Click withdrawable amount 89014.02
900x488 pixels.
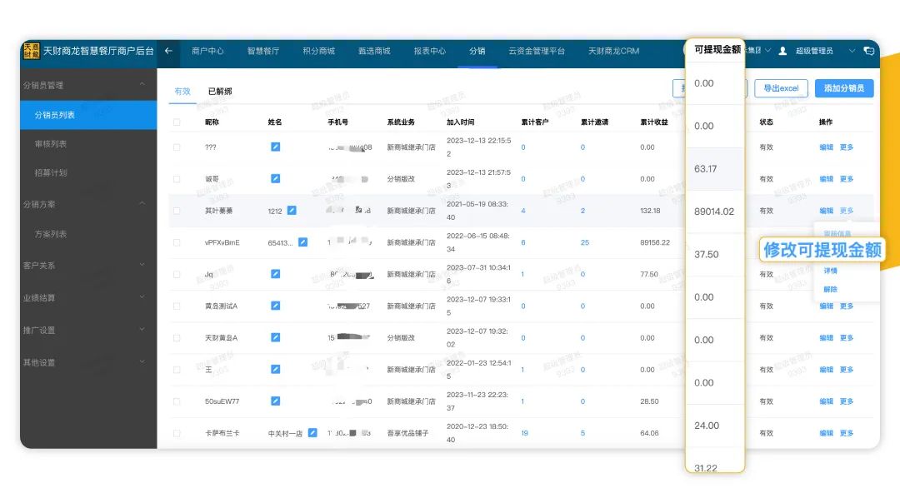coord(714,212)
